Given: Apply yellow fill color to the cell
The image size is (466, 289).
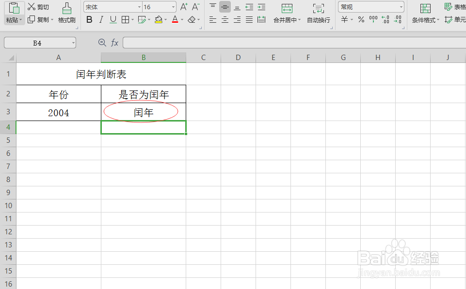Looking at the screenshot, I should click(x=159, y=19).
